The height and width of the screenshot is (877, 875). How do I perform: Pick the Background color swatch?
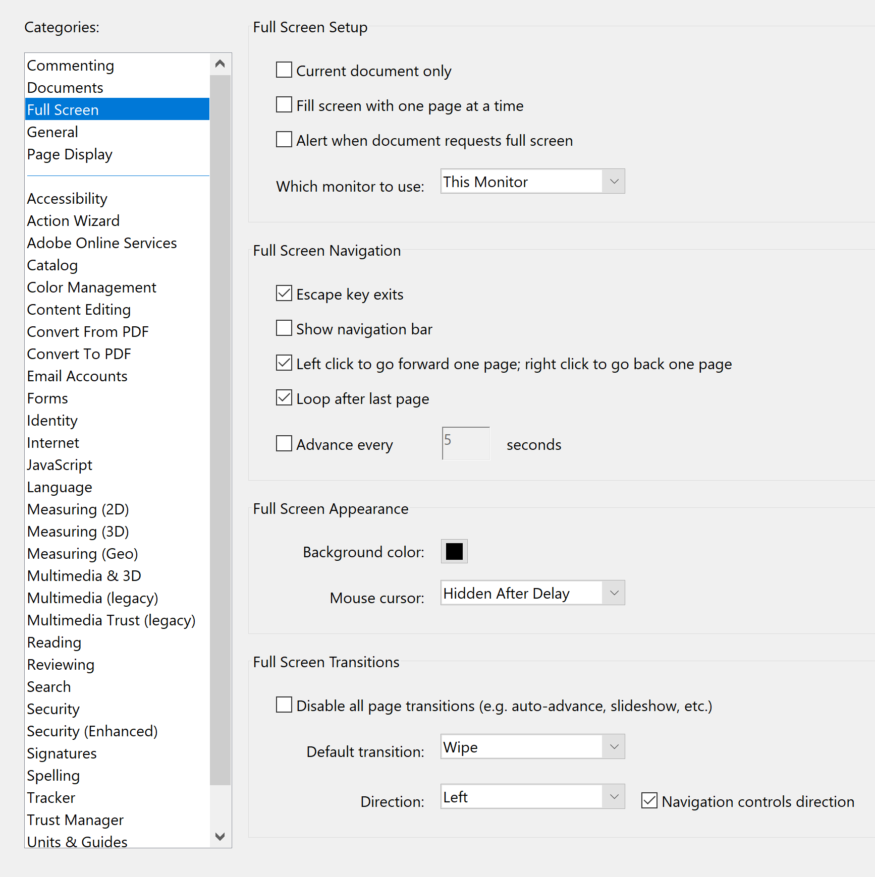[454, 551]
